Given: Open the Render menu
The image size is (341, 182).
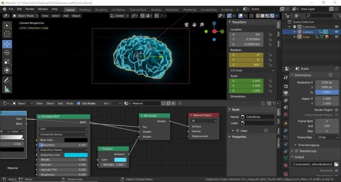Looking at the screenshot, I should 30,9.
